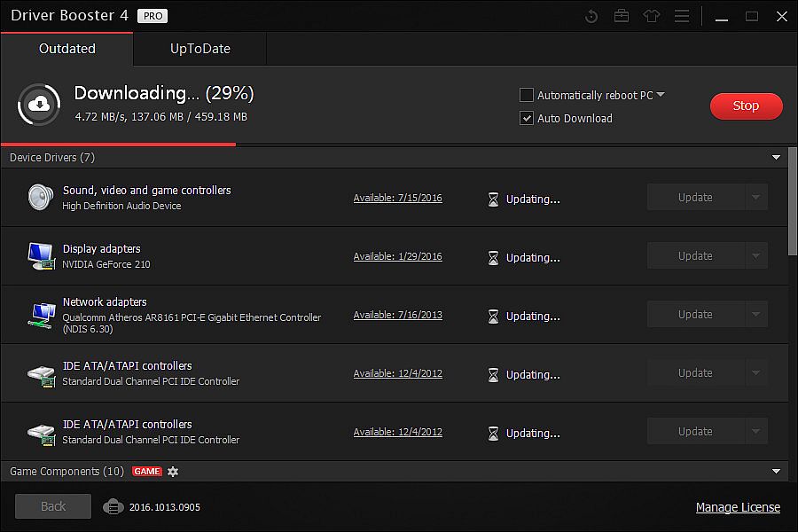Uncheck the Auto Download checkbox
Screen dimensions: 798x532
[x=526, y=118]
